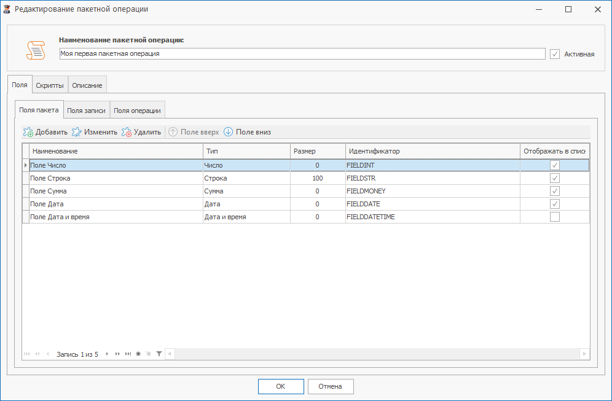Close the dialog window
This screenshot has width=612, height=401.
pyautogui.click(x=597, y=9)
